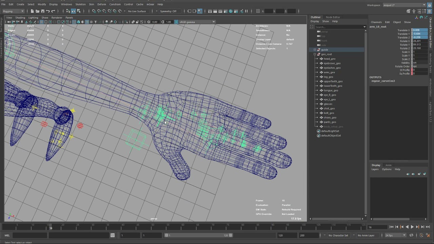This screenshot has height=244, width=434.
Task: Expand the guide node in Outliner
Action: (x=315, y=50)
